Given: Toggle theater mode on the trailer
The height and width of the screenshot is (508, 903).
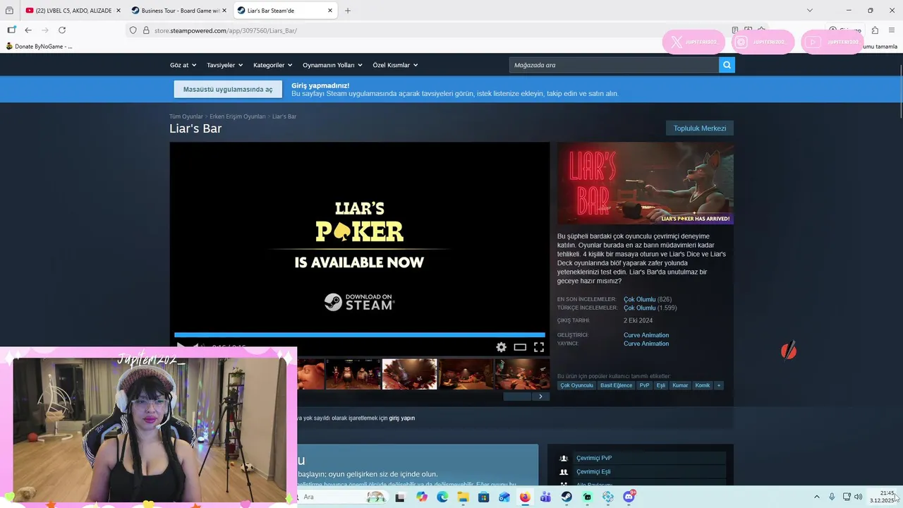Looking at the screenshot, I should (x=520, y=347).
